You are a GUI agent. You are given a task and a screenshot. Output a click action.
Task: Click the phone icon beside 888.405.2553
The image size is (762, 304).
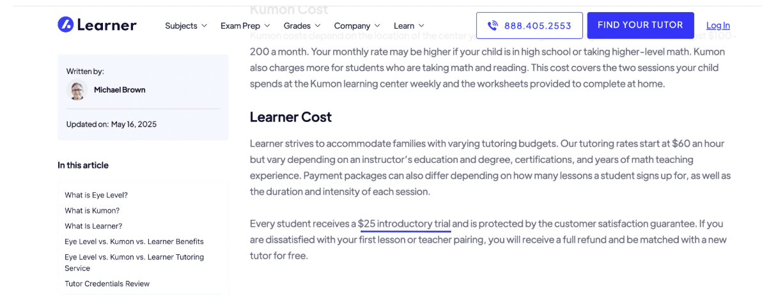[x=493, y=26]
